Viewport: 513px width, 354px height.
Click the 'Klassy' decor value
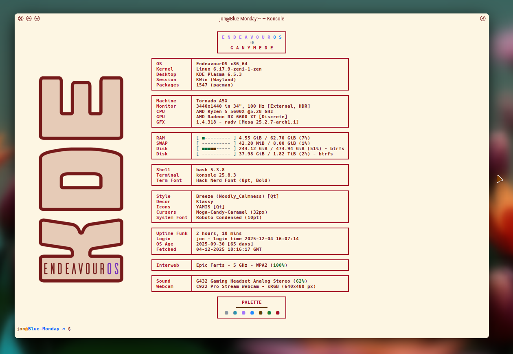(205, 202)
